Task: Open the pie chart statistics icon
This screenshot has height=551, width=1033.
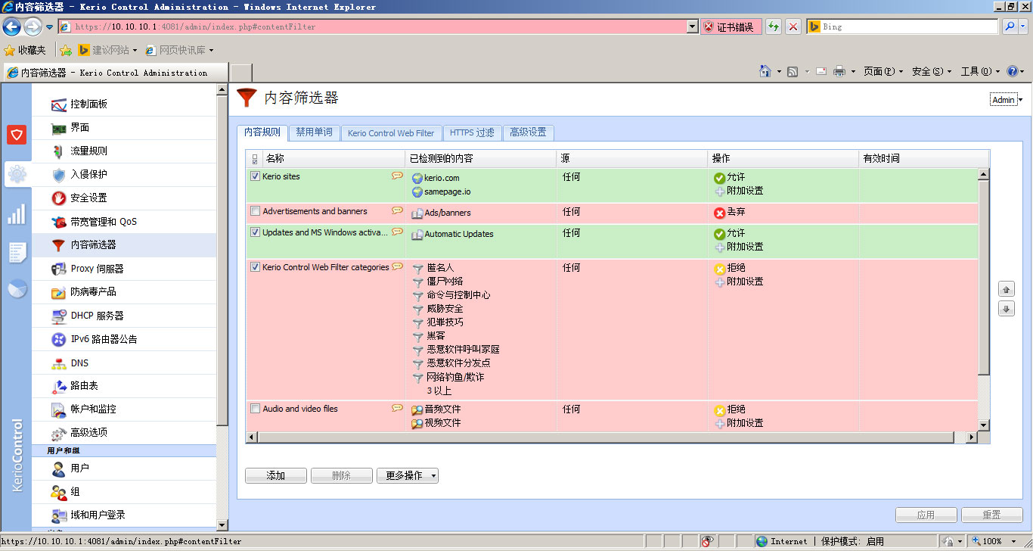Action: [x=17, y=289]
